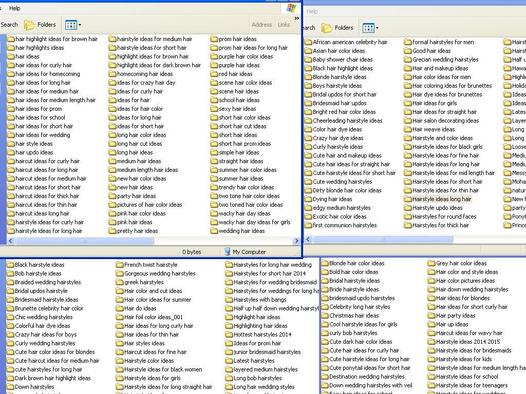Select 'Christmas hair ideas' folder
The width and height of the screenshot is (526, 394).
350,316
